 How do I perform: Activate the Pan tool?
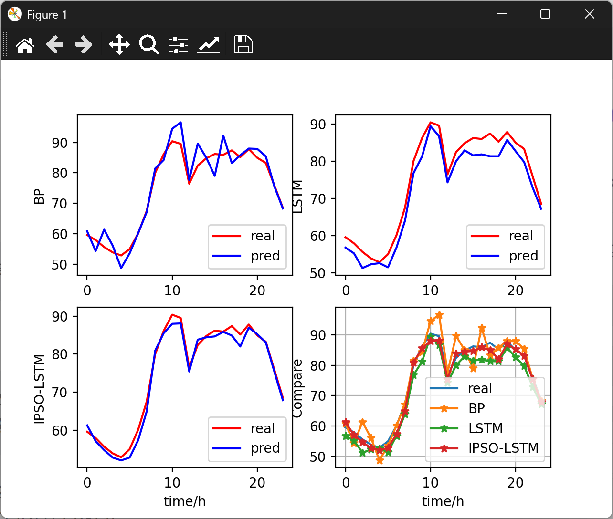119,44
